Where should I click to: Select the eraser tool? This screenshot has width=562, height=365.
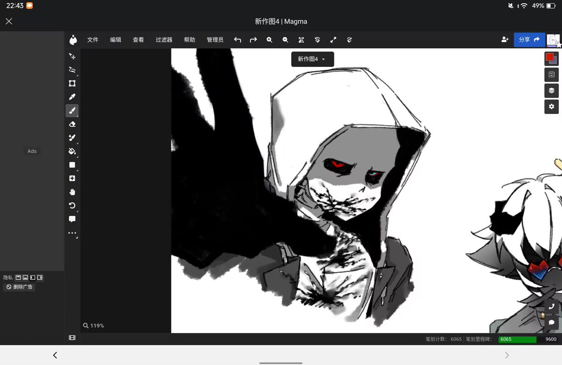(x=72, y=124)
